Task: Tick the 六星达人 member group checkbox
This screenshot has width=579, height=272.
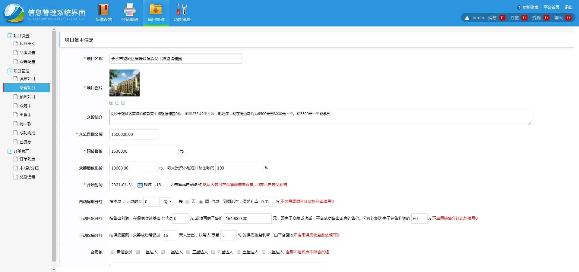Action: pyautogui.click(x=264, y=252)
